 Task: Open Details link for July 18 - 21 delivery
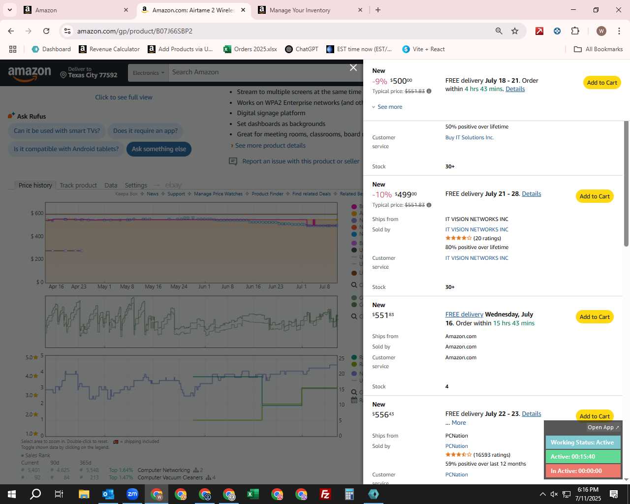pyautogui.click(x=515, y=89)
